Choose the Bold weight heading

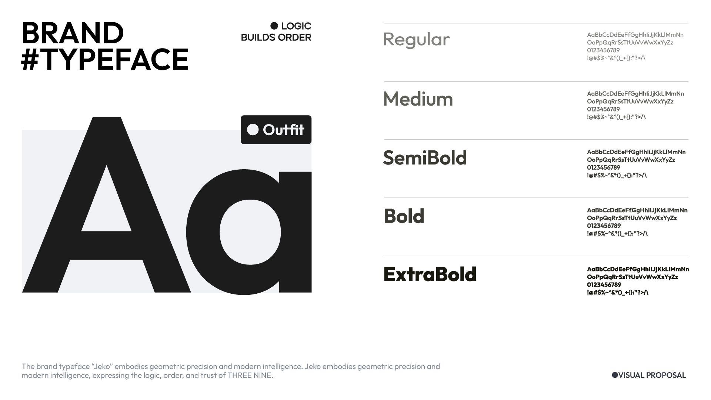click(404, 216)
